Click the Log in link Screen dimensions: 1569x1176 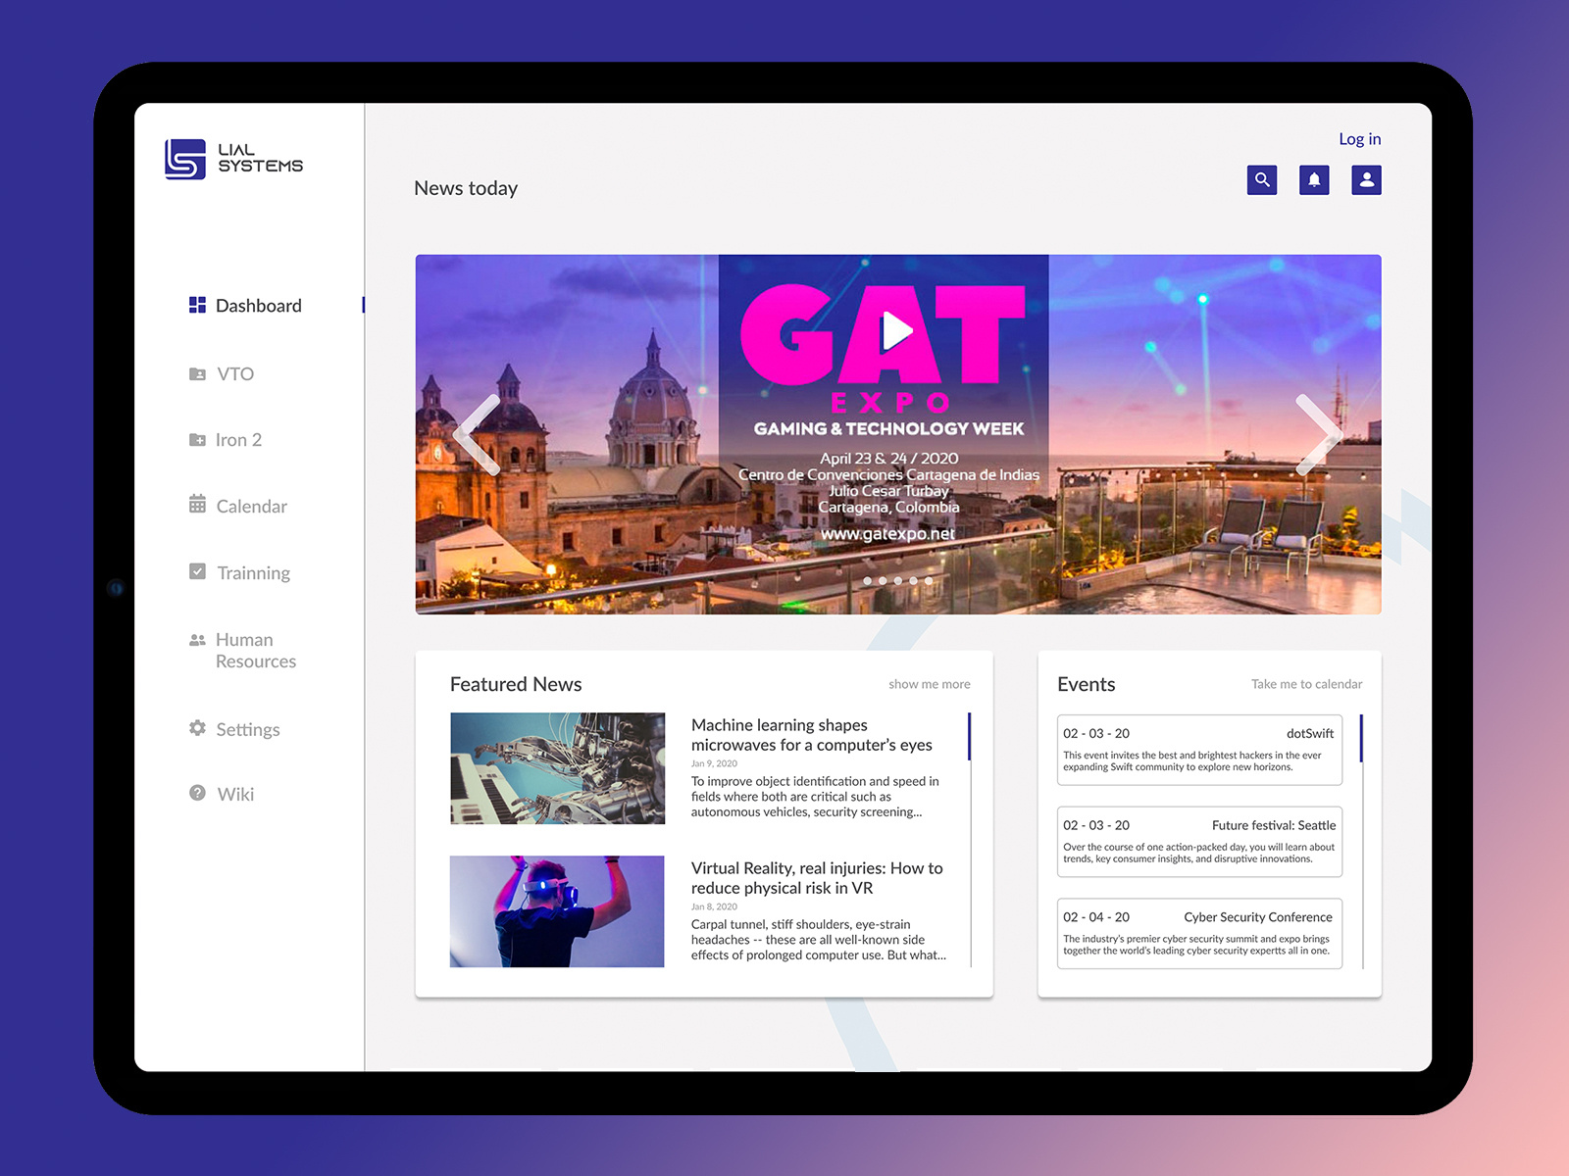pos(1359,138)
